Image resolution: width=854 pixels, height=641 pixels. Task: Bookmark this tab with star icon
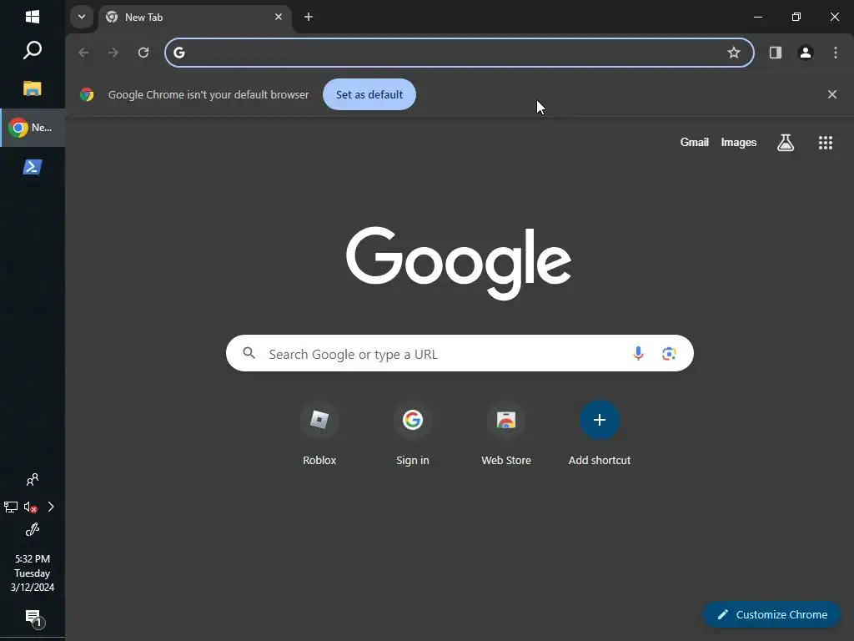(734, 53)
